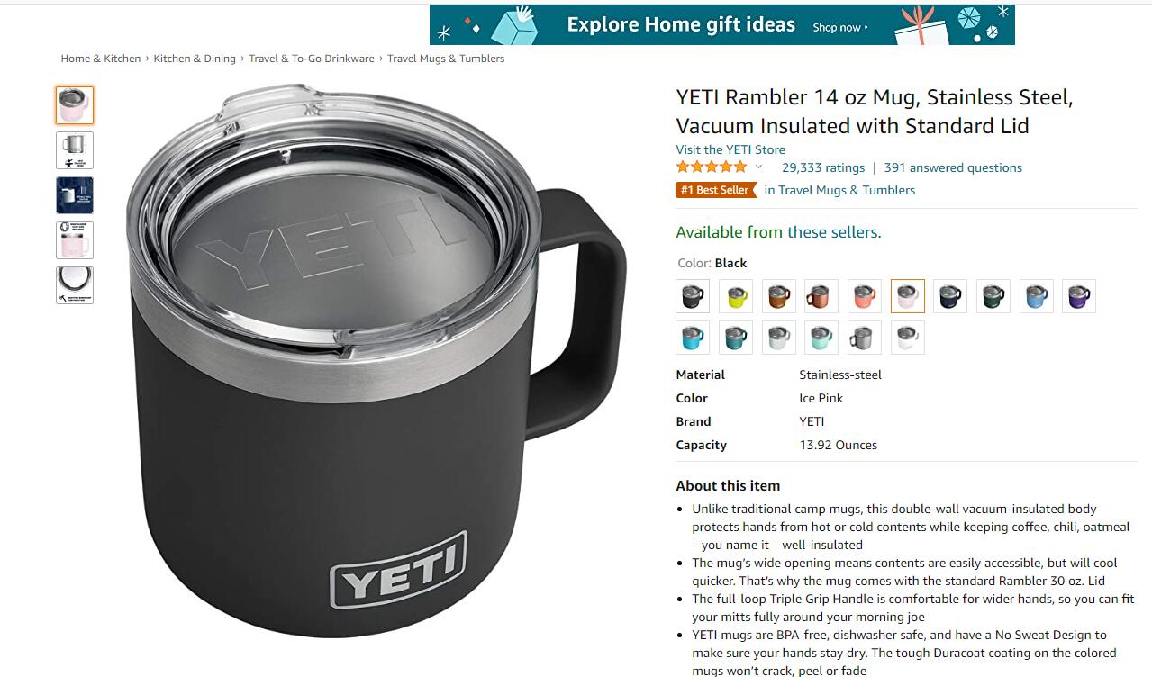Click the five-star rating icons

point(712,167)
